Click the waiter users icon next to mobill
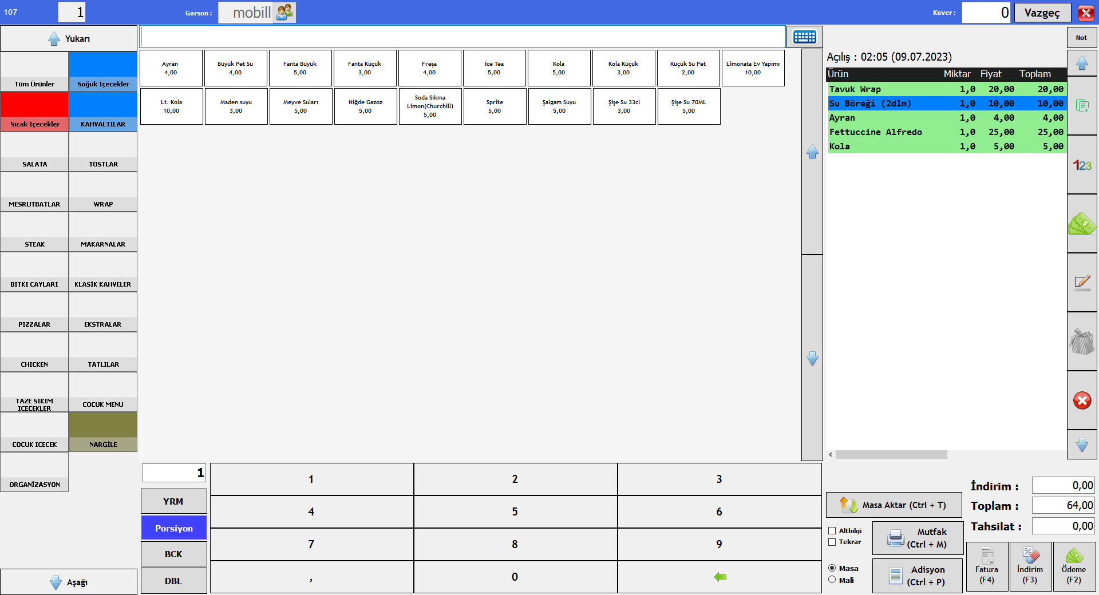Image resolution: width=1099 pixels, height=595 pixels. (x=284, y=12)
